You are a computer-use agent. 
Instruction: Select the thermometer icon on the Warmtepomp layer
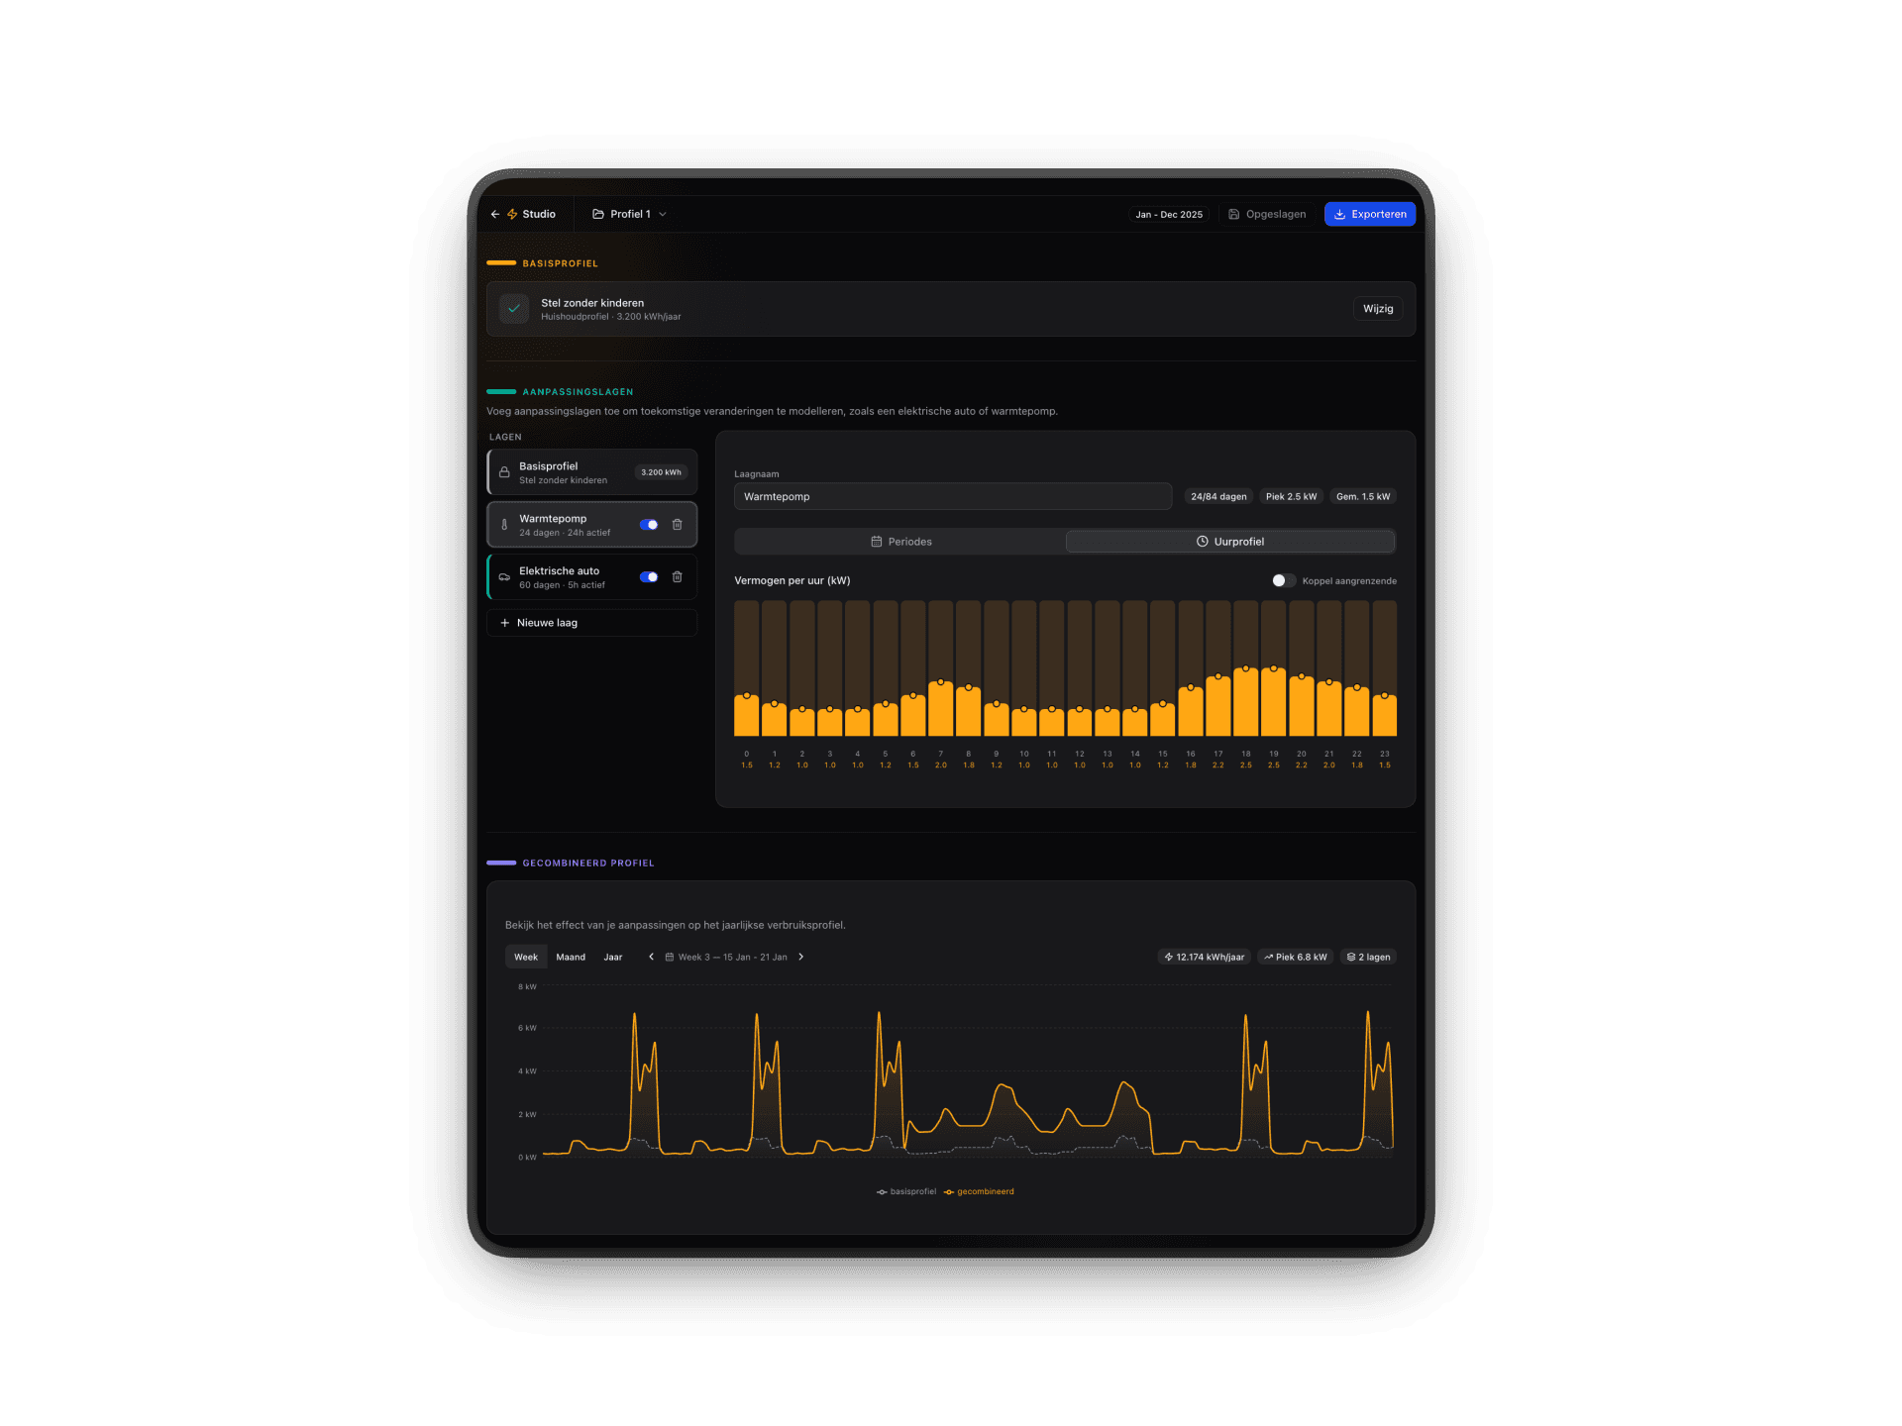[x=505, y=524]
